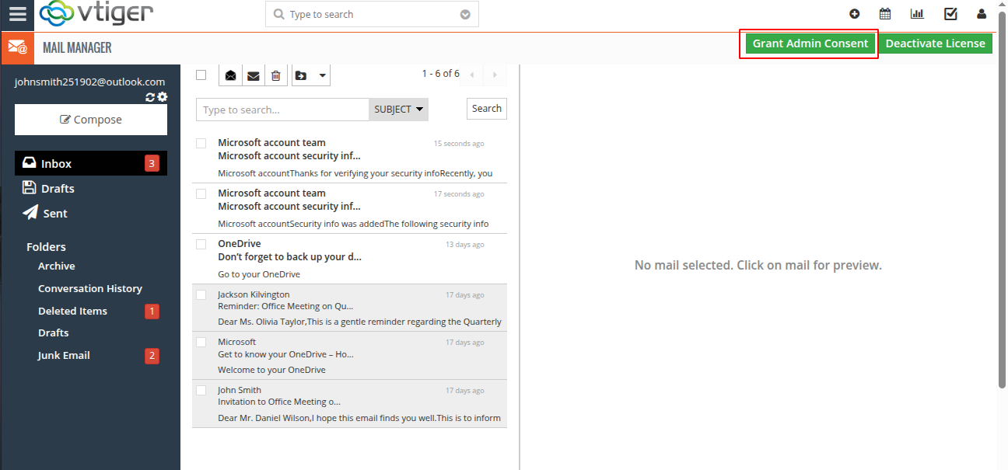This screenshot has height=470, width=1008.
Task: Open the user profile icon
Action: coord(982,14)
